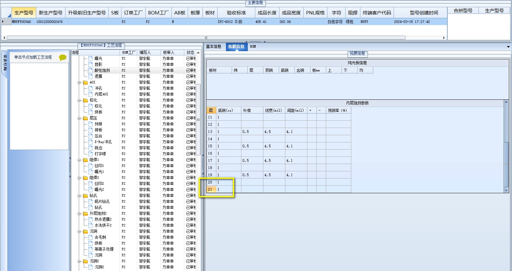Screen dimensions: 512x271
Task: Click the document icon beside X-Ray冲孔
Action: click(x=90, y=142)
